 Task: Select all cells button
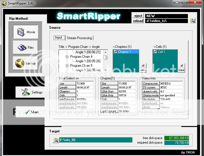click(182, 66)
